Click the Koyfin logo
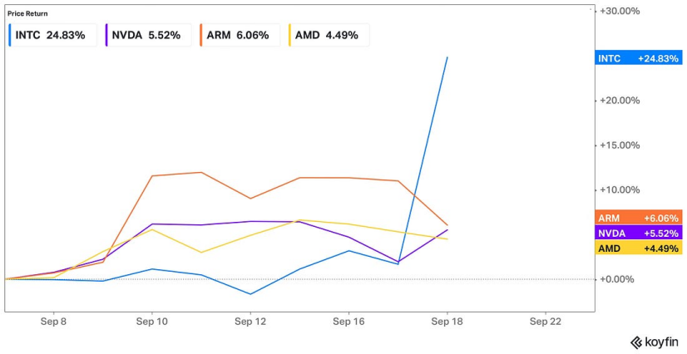 coord(655,342)
